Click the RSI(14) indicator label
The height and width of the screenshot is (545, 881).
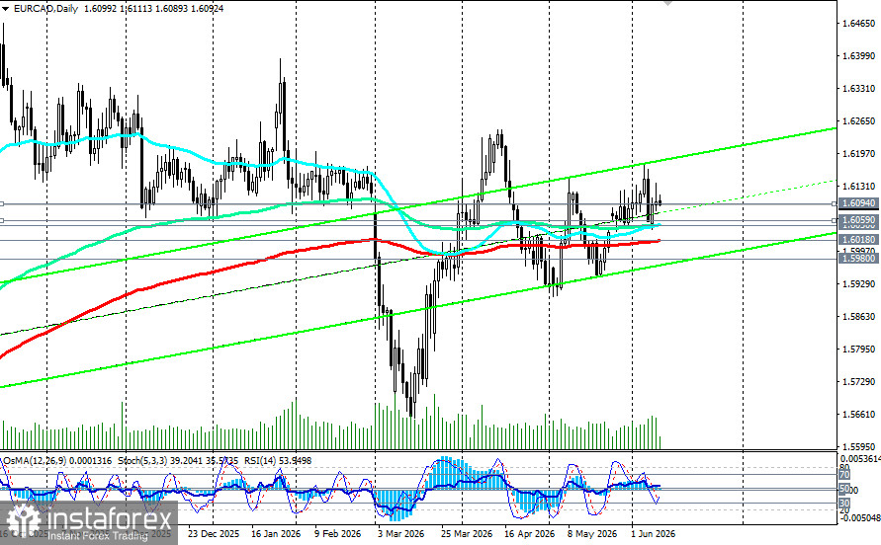[x=260, y=460]
